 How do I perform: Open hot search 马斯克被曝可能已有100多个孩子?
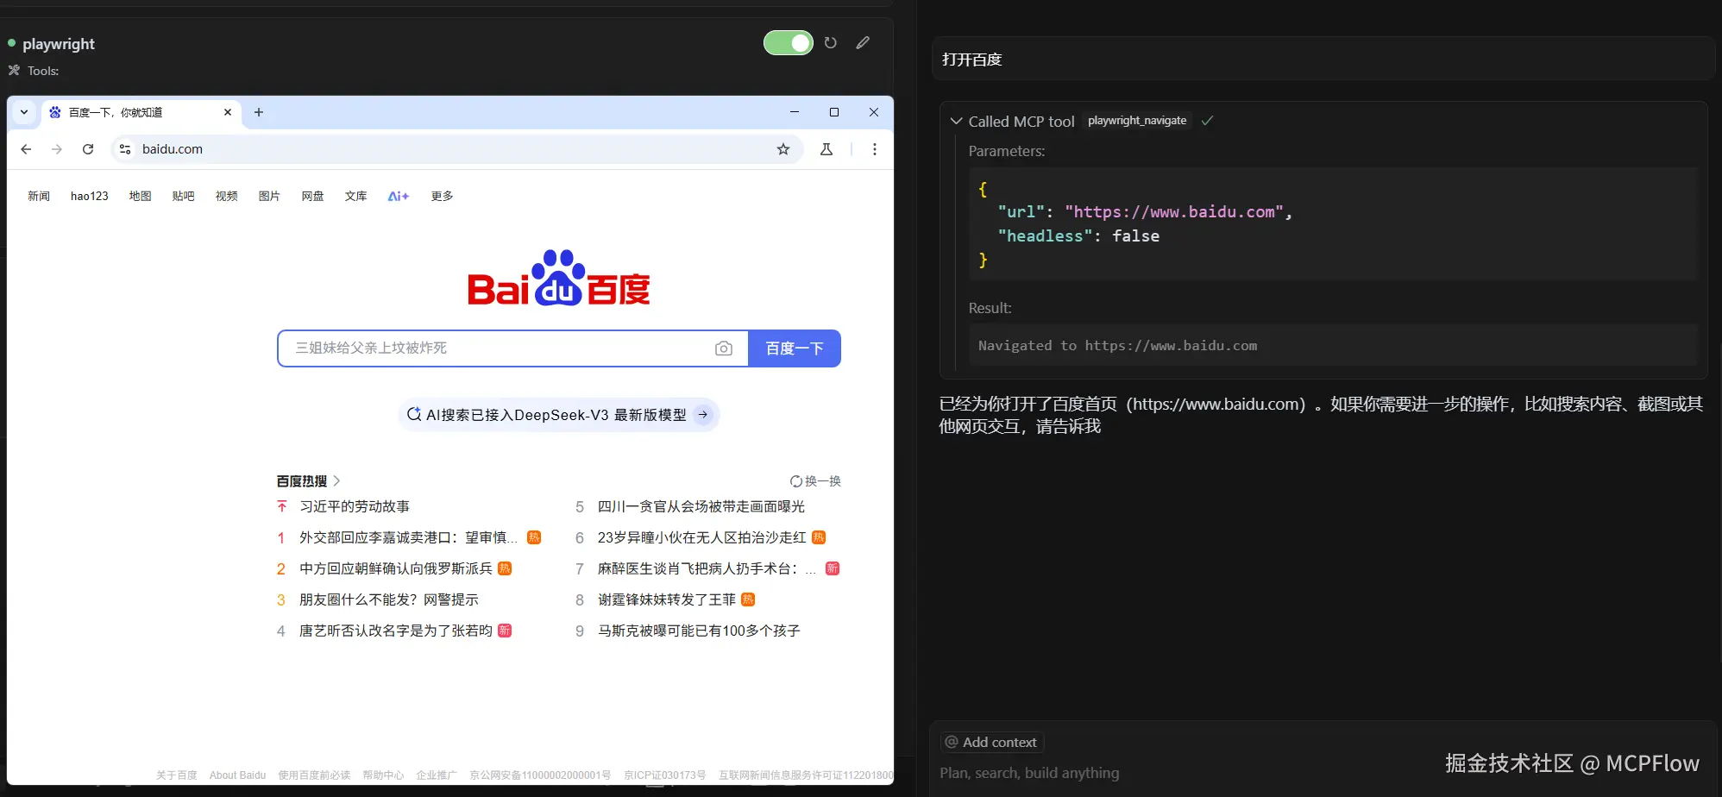click(699, 631)
